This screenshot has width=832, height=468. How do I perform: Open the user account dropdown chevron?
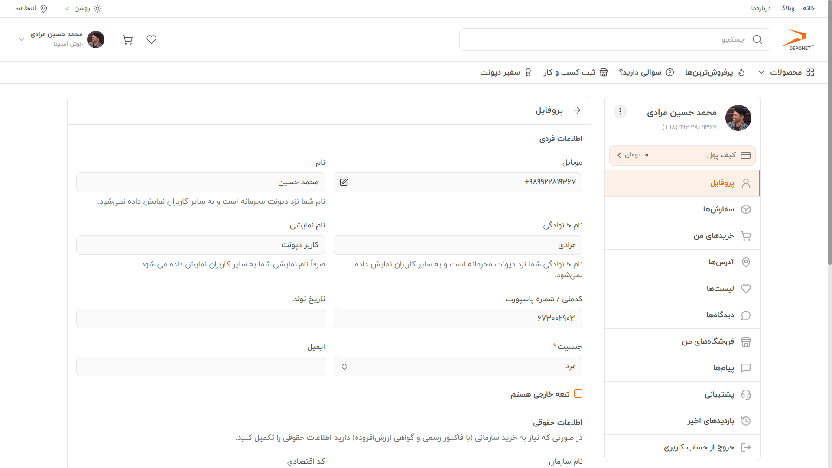pyautogui.click(x=21, y=39)
